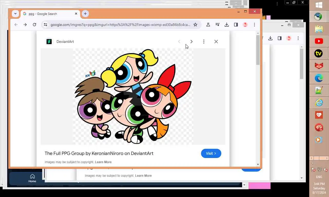Screen dimensions: 329x197
Task: Open Learn More in the front window
Action: [103, 162]
